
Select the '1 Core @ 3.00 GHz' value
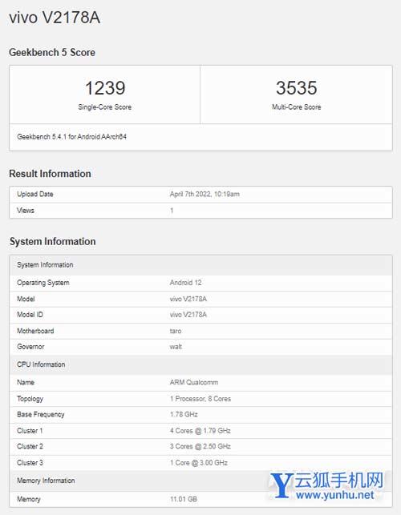[x=199, y=463]
